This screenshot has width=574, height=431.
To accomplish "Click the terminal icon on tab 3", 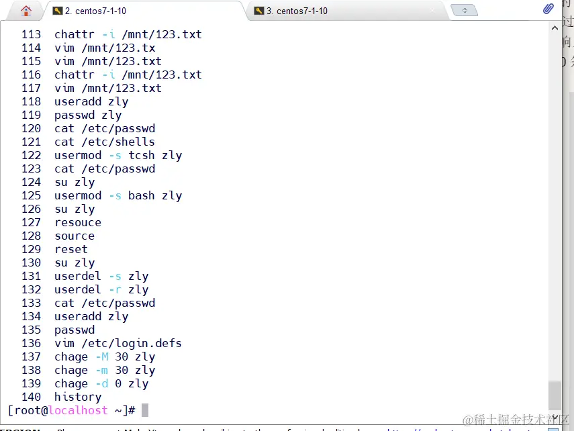I will (x=259, y=11).
